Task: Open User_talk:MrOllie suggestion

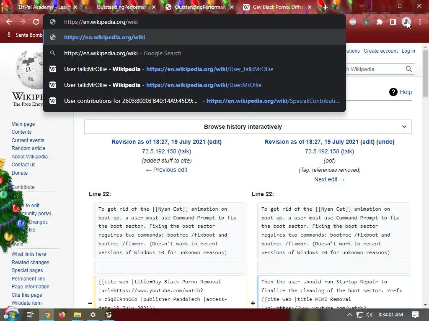Action: [x=194, y=69]
